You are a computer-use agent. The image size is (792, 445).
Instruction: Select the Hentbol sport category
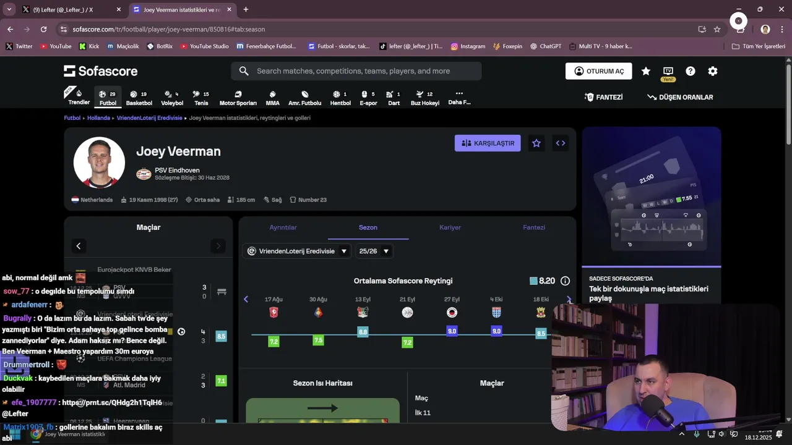(x=340, y=98)
